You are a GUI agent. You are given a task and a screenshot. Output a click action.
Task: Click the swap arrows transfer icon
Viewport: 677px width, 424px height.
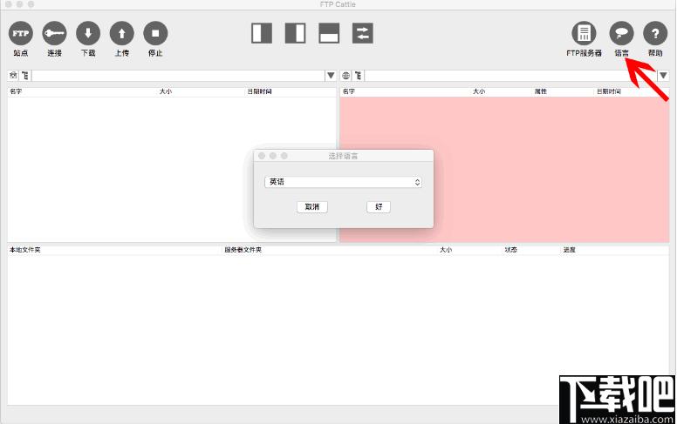(x=363, y=33)
